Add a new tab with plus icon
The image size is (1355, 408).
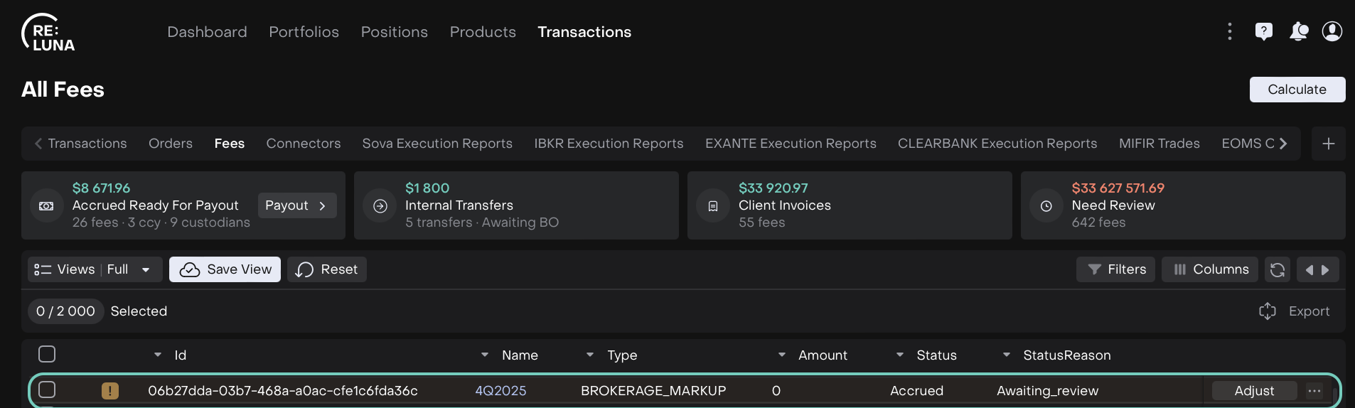pyautogui.click(x=1328, y=144)
